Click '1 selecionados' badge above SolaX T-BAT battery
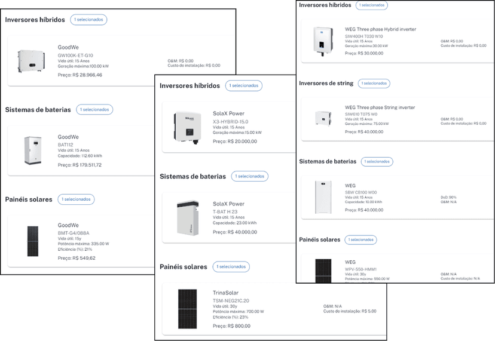Viewport: 495px width, 341px height. tap(249, 176)
